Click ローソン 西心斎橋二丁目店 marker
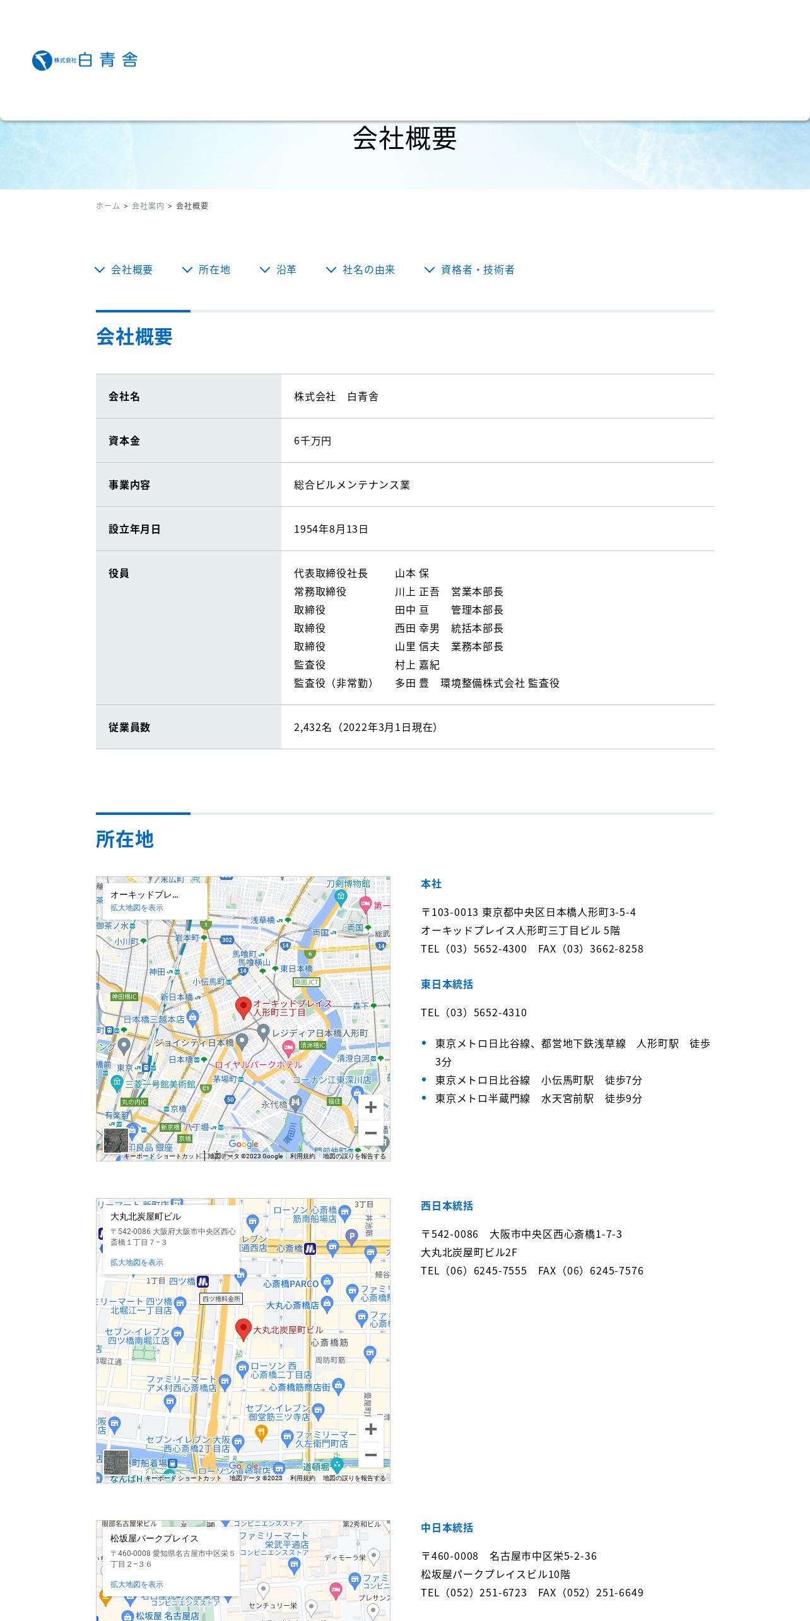Screen dimensions: 810x1621 coord(242,1369)
